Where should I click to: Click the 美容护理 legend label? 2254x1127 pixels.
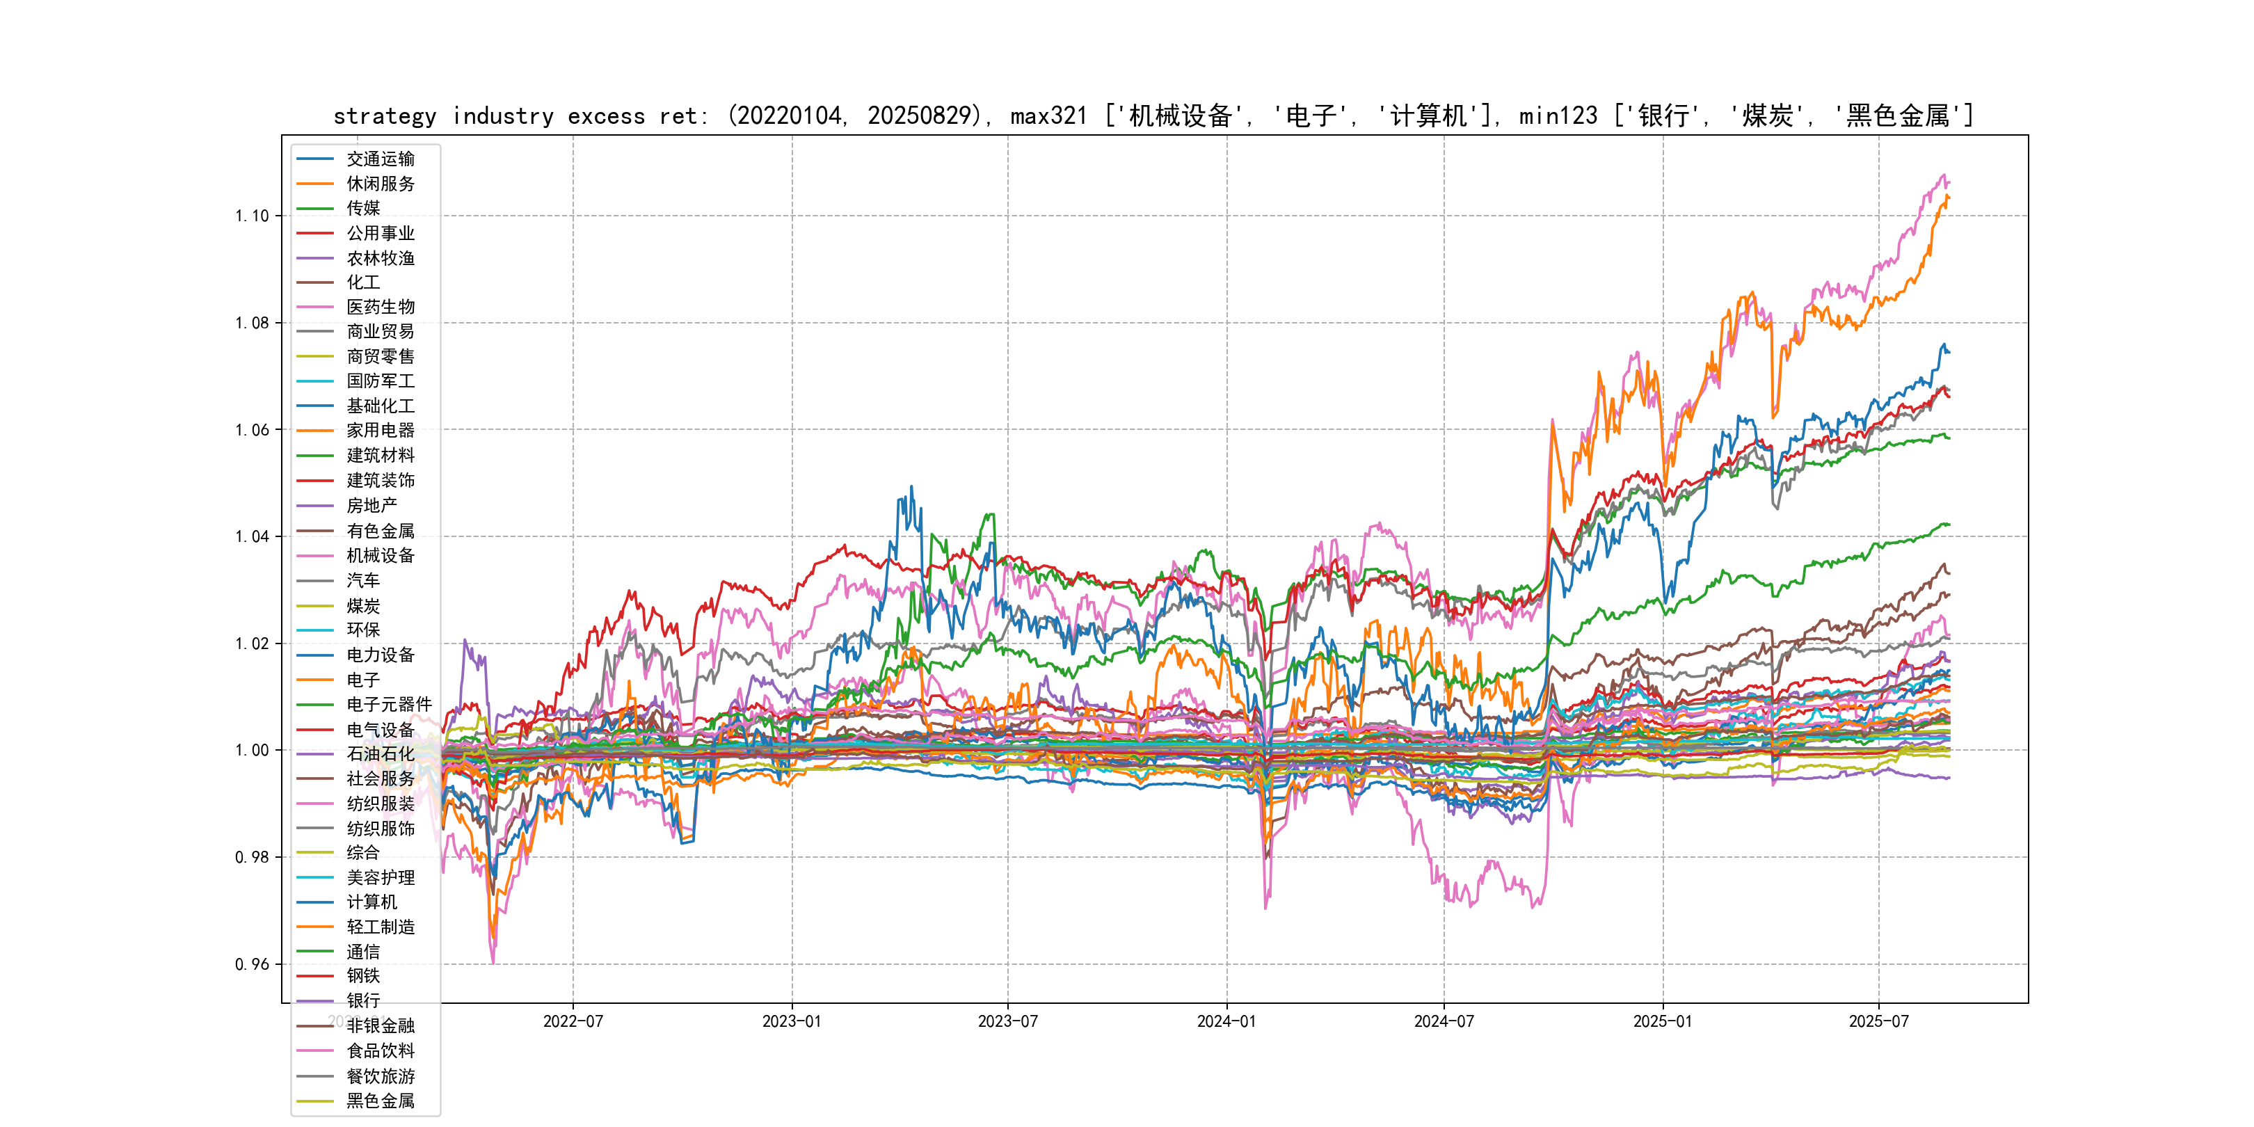(x=380, y=878)
